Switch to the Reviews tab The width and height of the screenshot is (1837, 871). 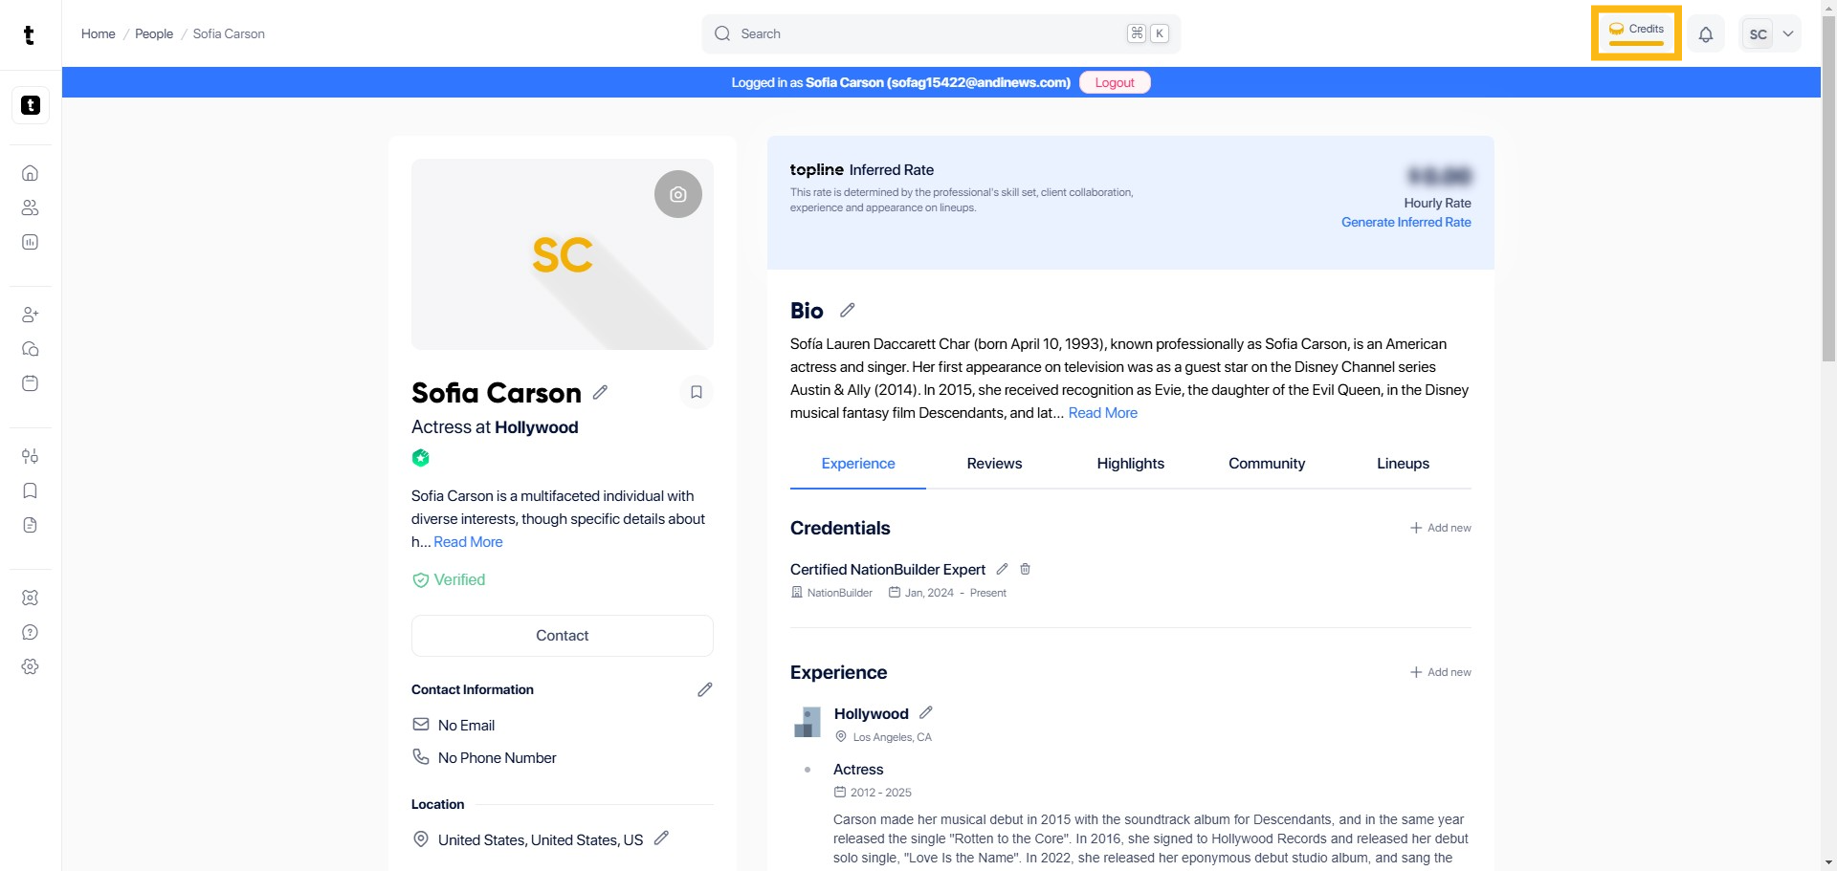click(x=994, y=464)
